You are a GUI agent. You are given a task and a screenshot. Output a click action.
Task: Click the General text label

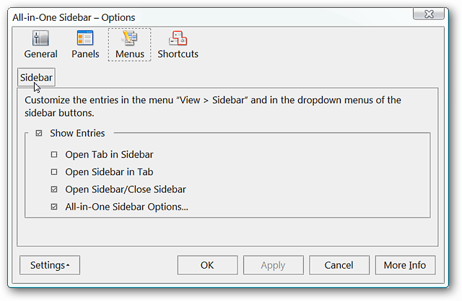click(x=40, y=54)
